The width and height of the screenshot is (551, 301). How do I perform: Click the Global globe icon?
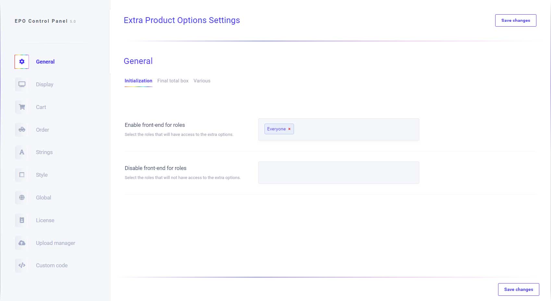click(x=21, y=197)
